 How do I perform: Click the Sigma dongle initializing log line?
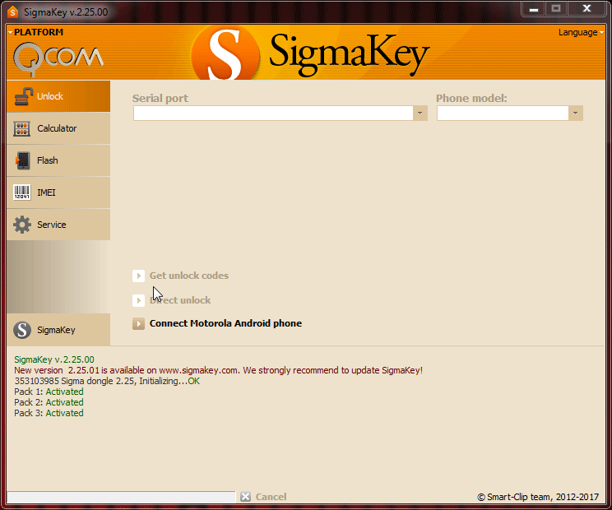(107, 381)
